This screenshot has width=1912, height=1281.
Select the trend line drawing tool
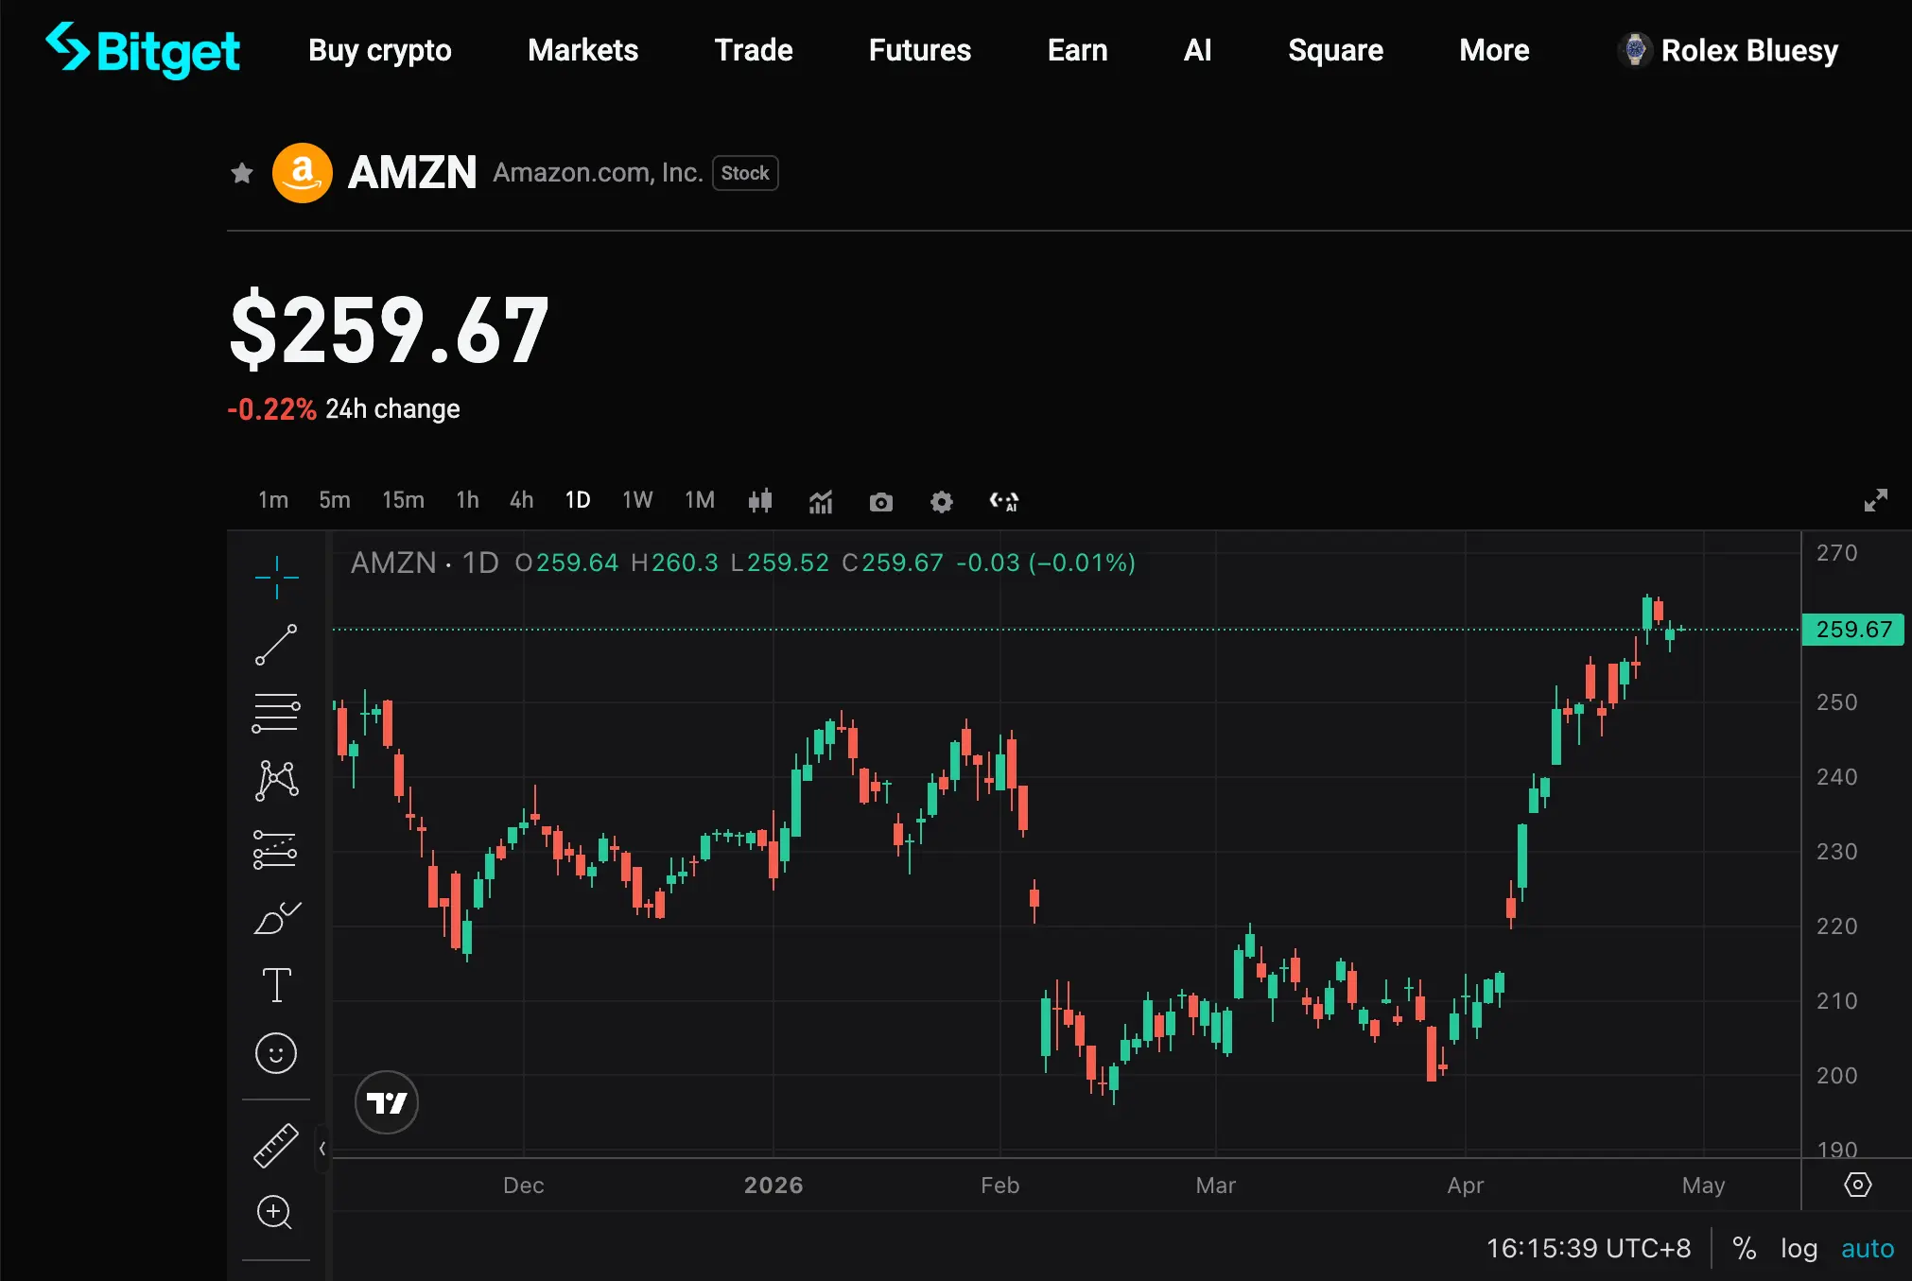pyautogui.click(x=276, y=645)
